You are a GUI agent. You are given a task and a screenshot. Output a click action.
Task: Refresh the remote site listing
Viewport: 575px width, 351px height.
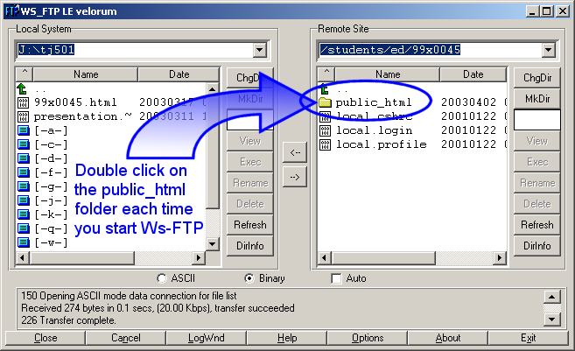coord(537,224)
